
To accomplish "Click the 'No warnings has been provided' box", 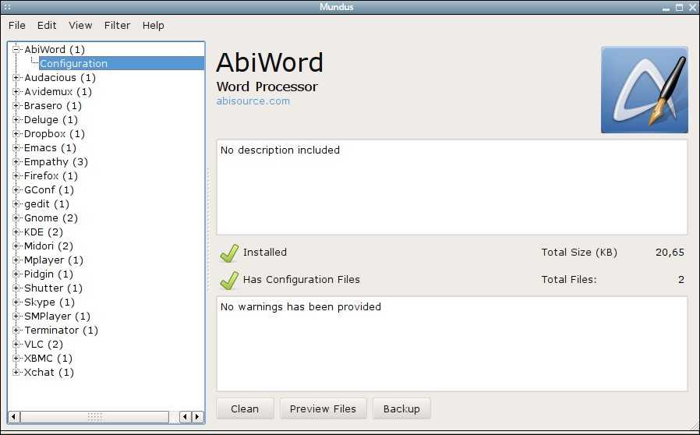I will (452, 344).
